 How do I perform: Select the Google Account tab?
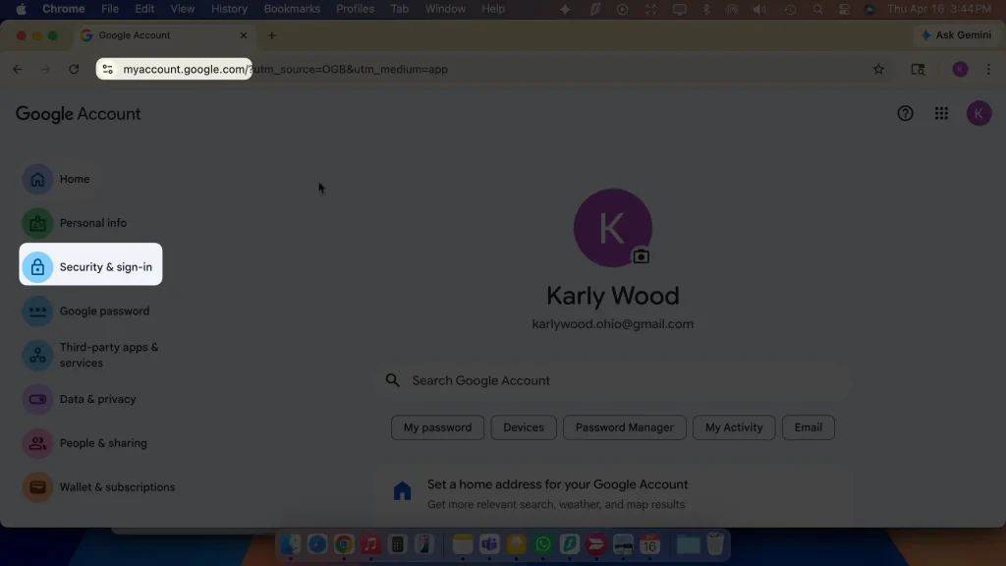click(x=164, y=35)
